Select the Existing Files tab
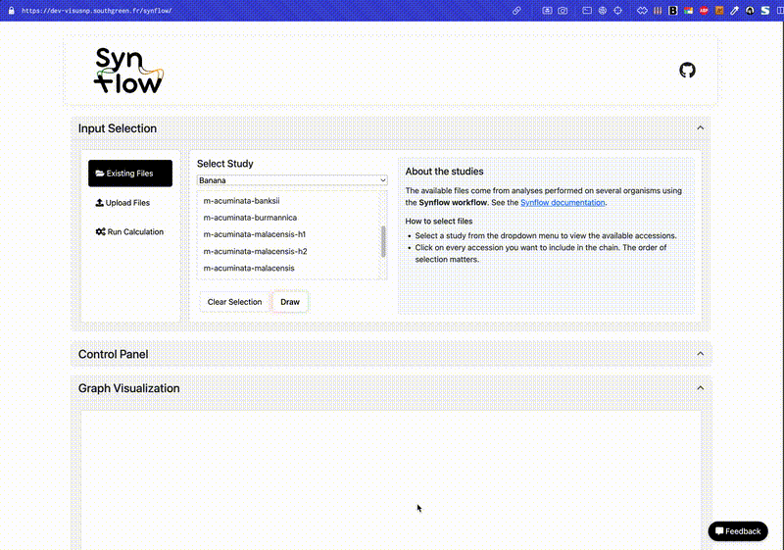784x550 pixels. (130, 173)
